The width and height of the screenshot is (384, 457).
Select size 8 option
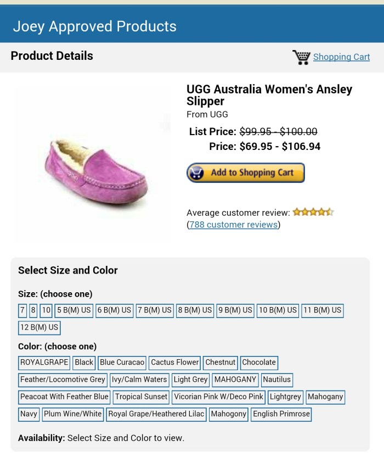[x=33, y=310]
